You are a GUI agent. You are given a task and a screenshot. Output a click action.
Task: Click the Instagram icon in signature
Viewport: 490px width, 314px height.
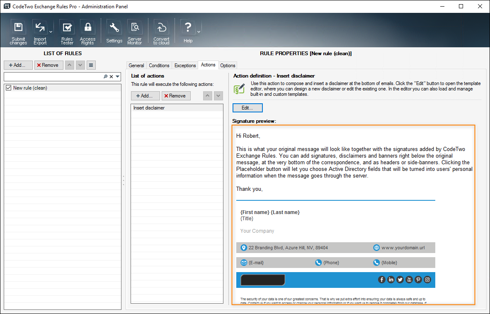pyautogui.click(x=427, y=280)
